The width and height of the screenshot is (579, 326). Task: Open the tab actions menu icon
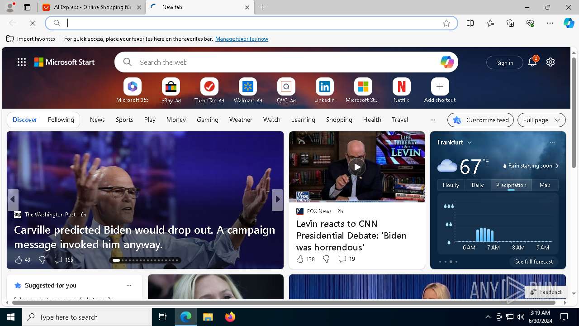point(27,7)
